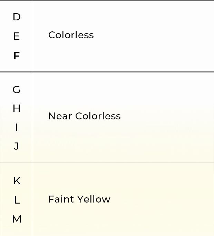This screenshot has height=236, width=214.
Task: Click the vertical divider beside letter L
Action: coord(33,200)
